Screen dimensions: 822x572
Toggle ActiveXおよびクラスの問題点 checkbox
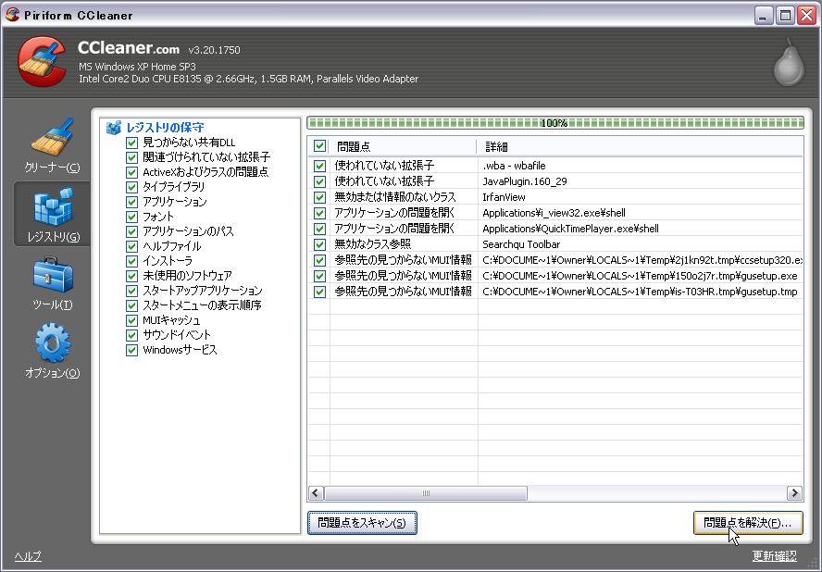(131, 172)
